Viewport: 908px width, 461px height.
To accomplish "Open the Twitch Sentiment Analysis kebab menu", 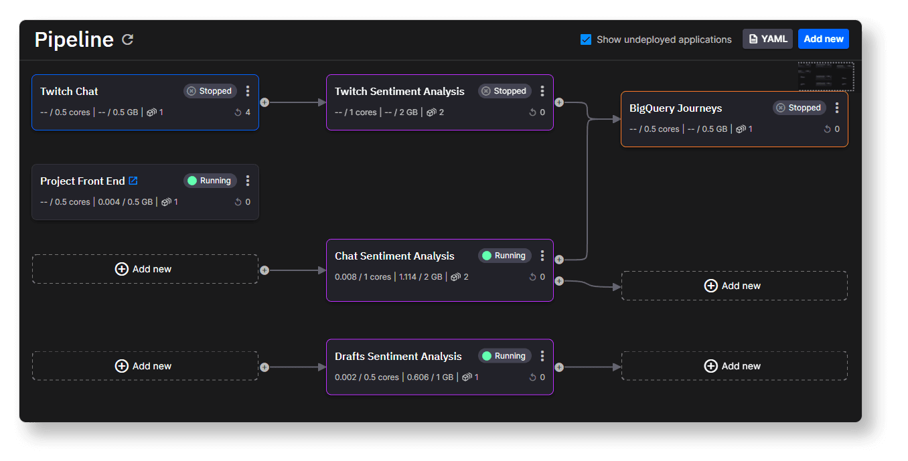I will tap(542, 90).
